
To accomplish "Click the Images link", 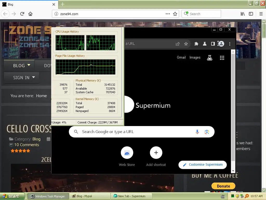I will (x=195, y=58).
